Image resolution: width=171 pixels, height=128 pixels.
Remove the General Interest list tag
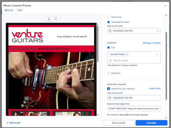[x=127, y=54]
